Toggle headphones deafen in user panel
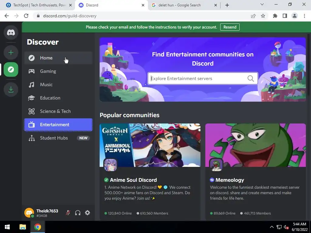Viewport: 311px width, 233px height. pyautogui.click(x=78, y=213)
